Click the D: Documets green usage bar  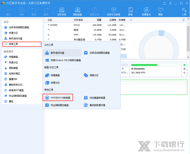pyautogui.click(x=155, y=65)
